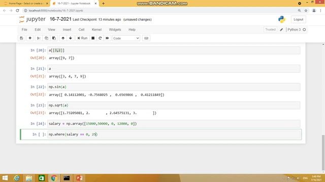Interrupt the kernel with stop icon
325x182 pixels.
(x=93, y=38)
